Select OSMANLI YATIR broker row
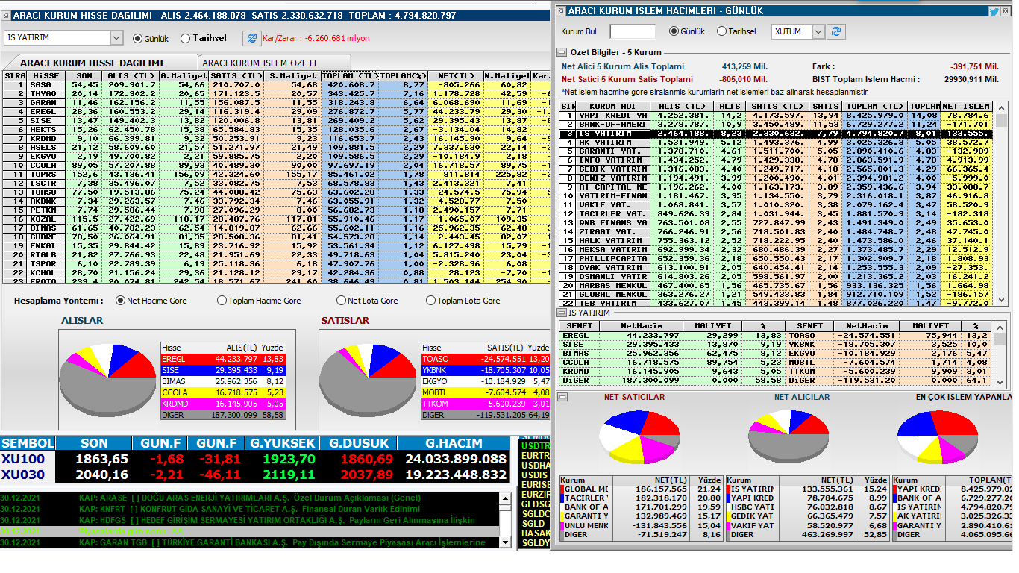 pyautogui.click(x=777, y=277)
